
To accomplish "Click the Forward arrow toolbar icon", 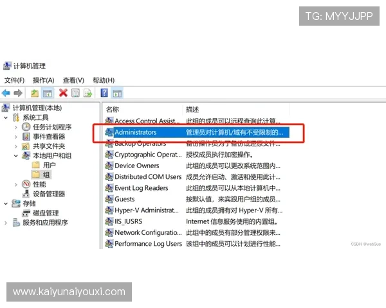I will pos(18,93).
